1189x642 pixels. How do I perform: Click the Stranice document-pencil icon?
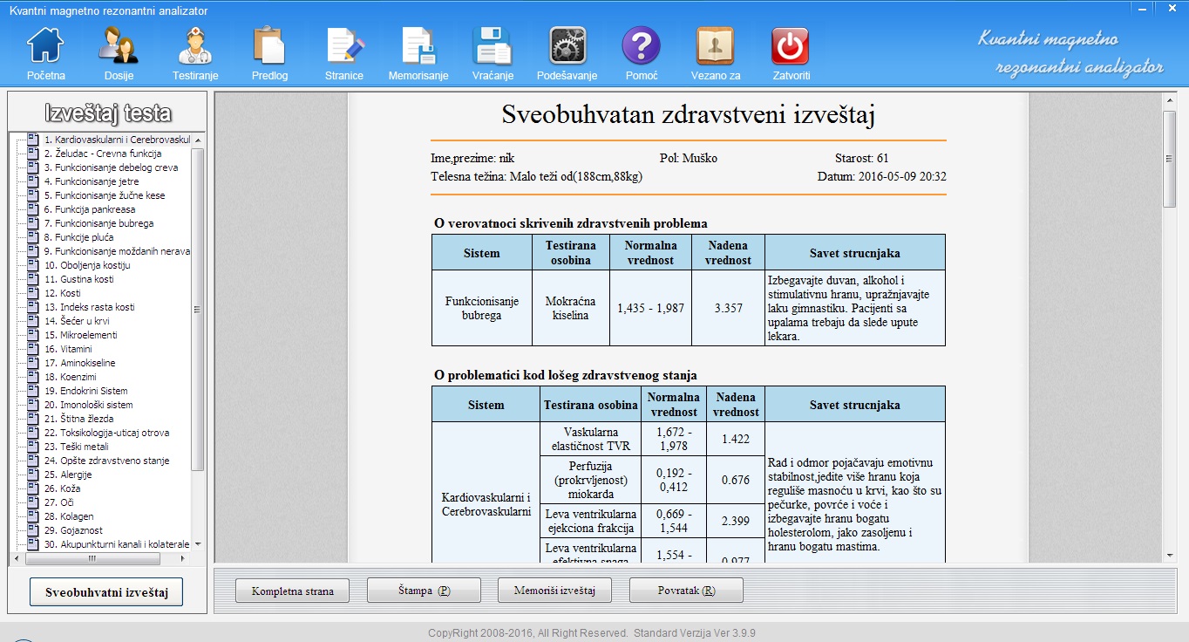pyautogui.click(x=344, y=46)
